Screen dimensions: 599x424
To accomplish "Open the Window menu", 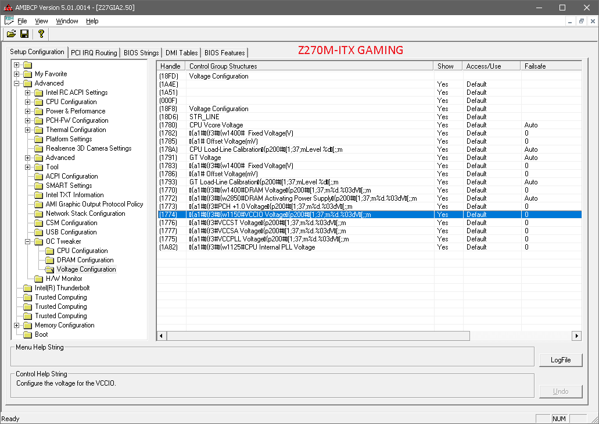I will pos(67,21).
